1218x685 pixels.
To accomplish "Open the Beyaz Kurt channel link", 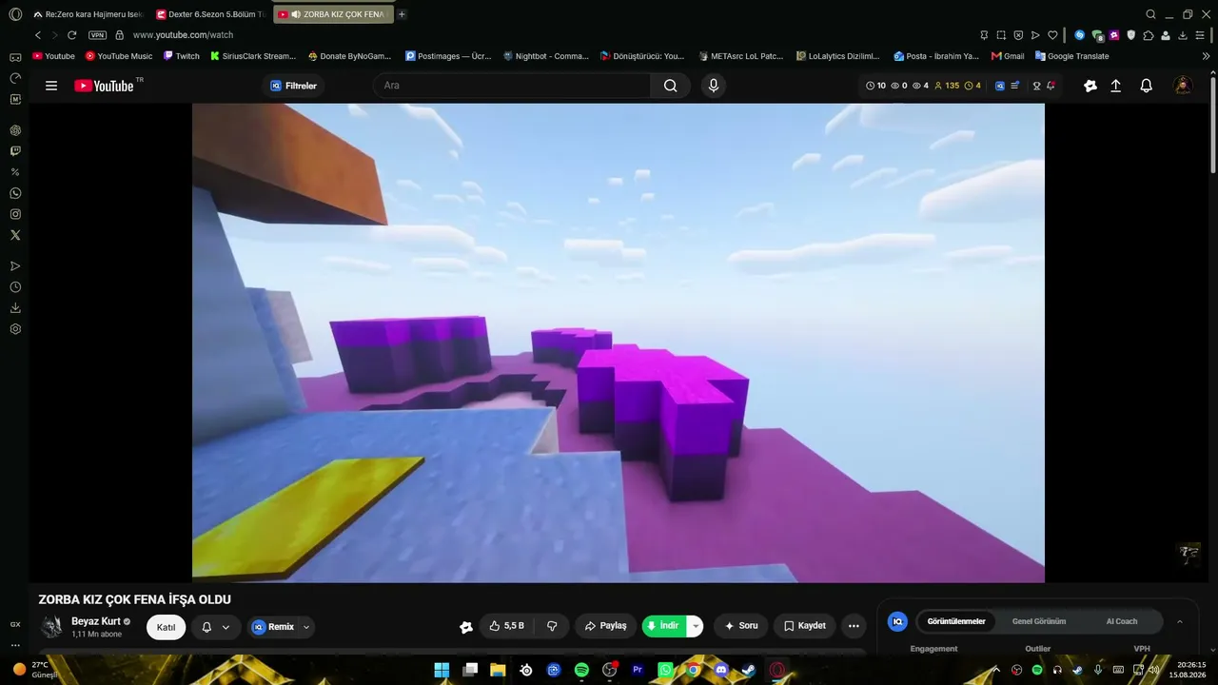I will pos(96,621).
